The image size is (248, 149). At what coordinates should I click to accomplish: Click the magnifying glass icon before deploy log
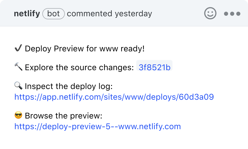18,86
